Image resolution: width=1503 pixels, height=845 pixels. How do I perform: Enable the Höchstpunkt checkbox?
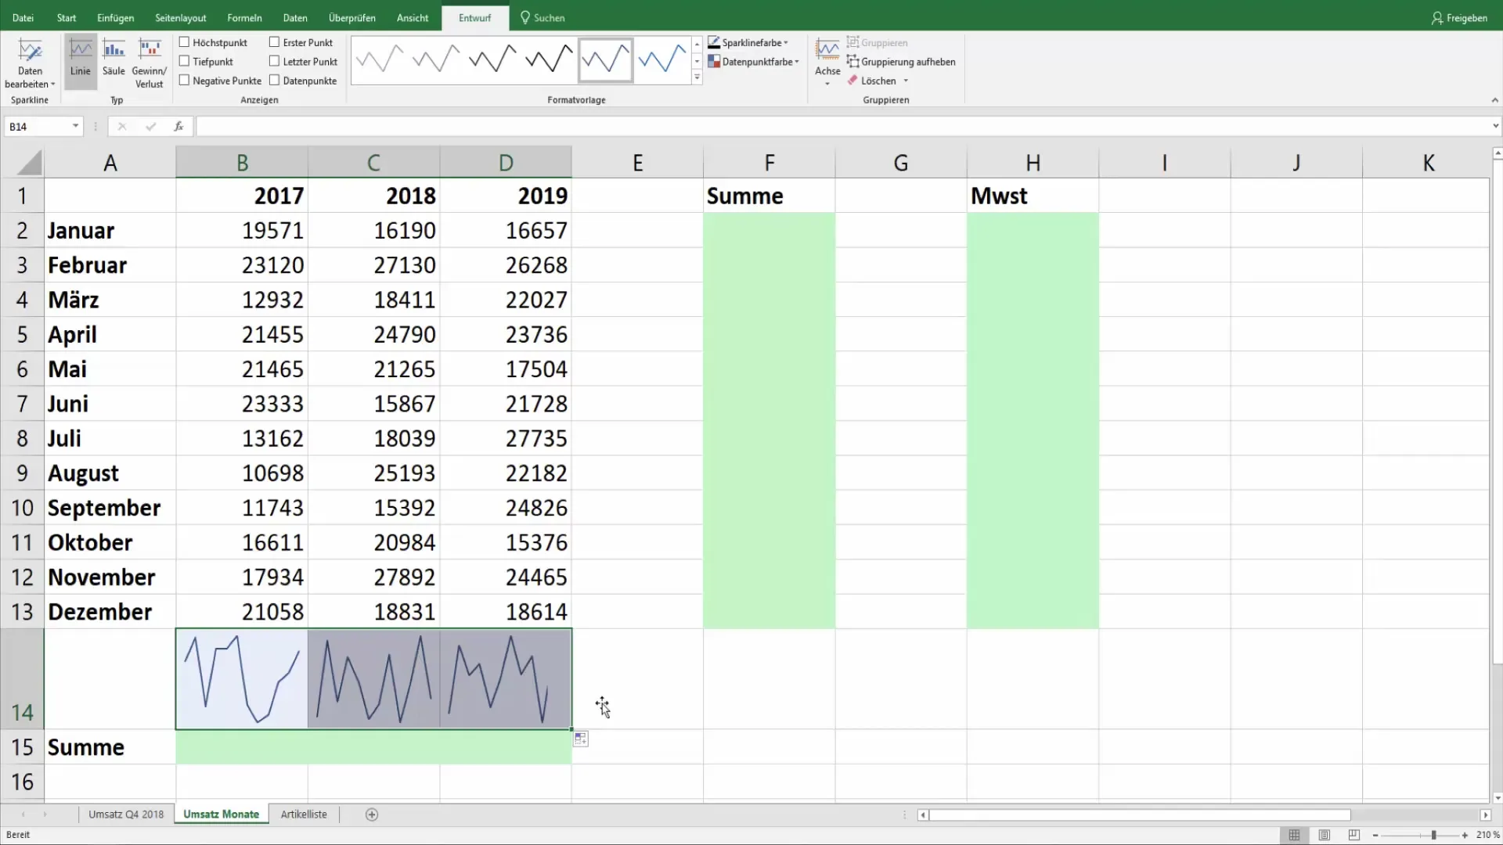click(184, 42)
